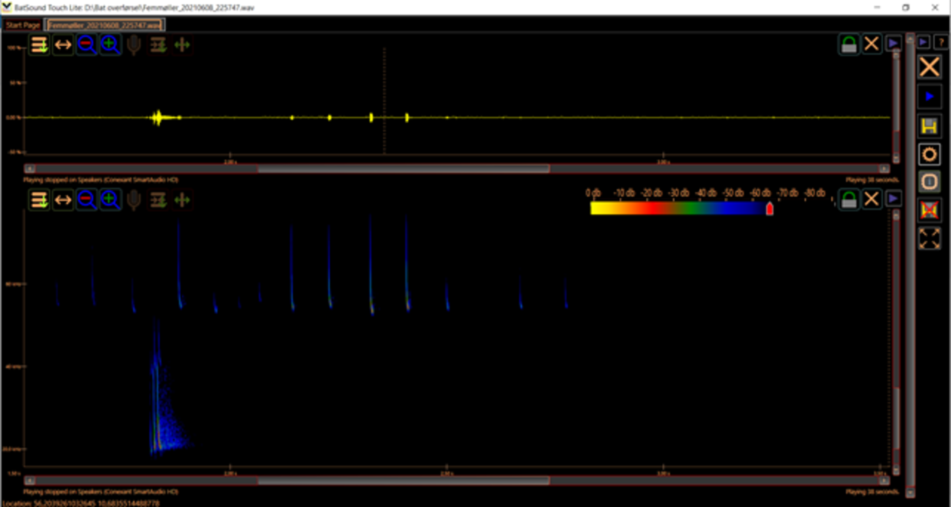951x507 pixels.
Task: Click the waveform horizontal scrollbar thumb
Action: coord(403,169)
